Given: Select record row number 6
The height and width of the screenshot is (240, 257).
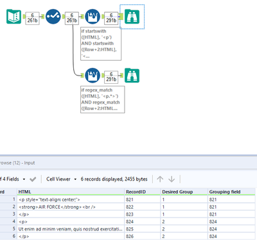Looking at the screenshot, I should tap(8, 236).
